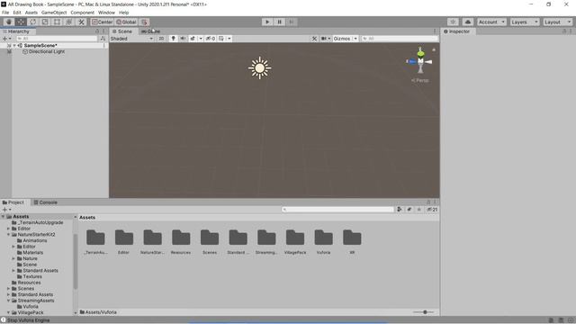Open the VillagePack folder thumbnail

pyautogui.click(x=295, y=242)
